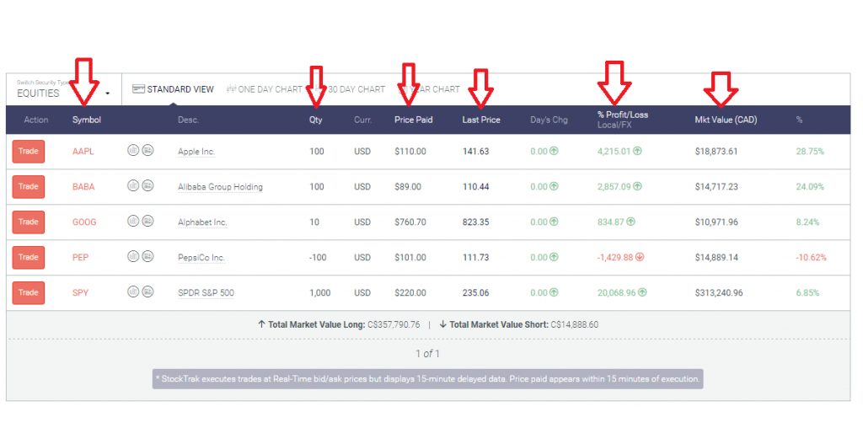Open the SPY symbol link
The width and height of the screenshot is (863, 428).
[80, 292]
